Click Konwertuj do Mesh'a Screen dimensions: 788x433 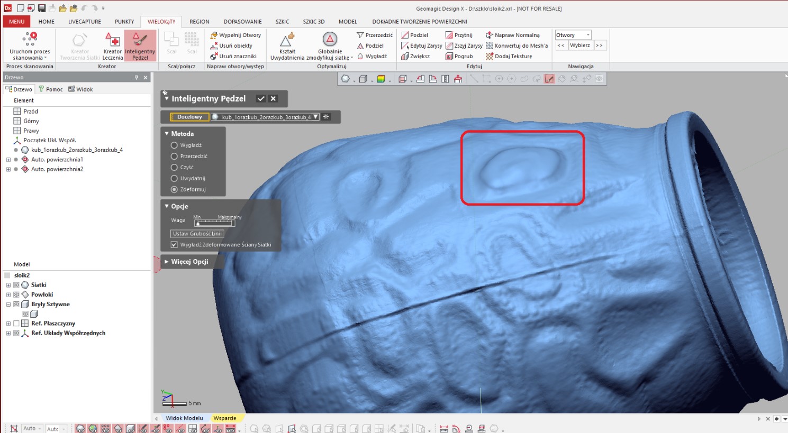517,45
